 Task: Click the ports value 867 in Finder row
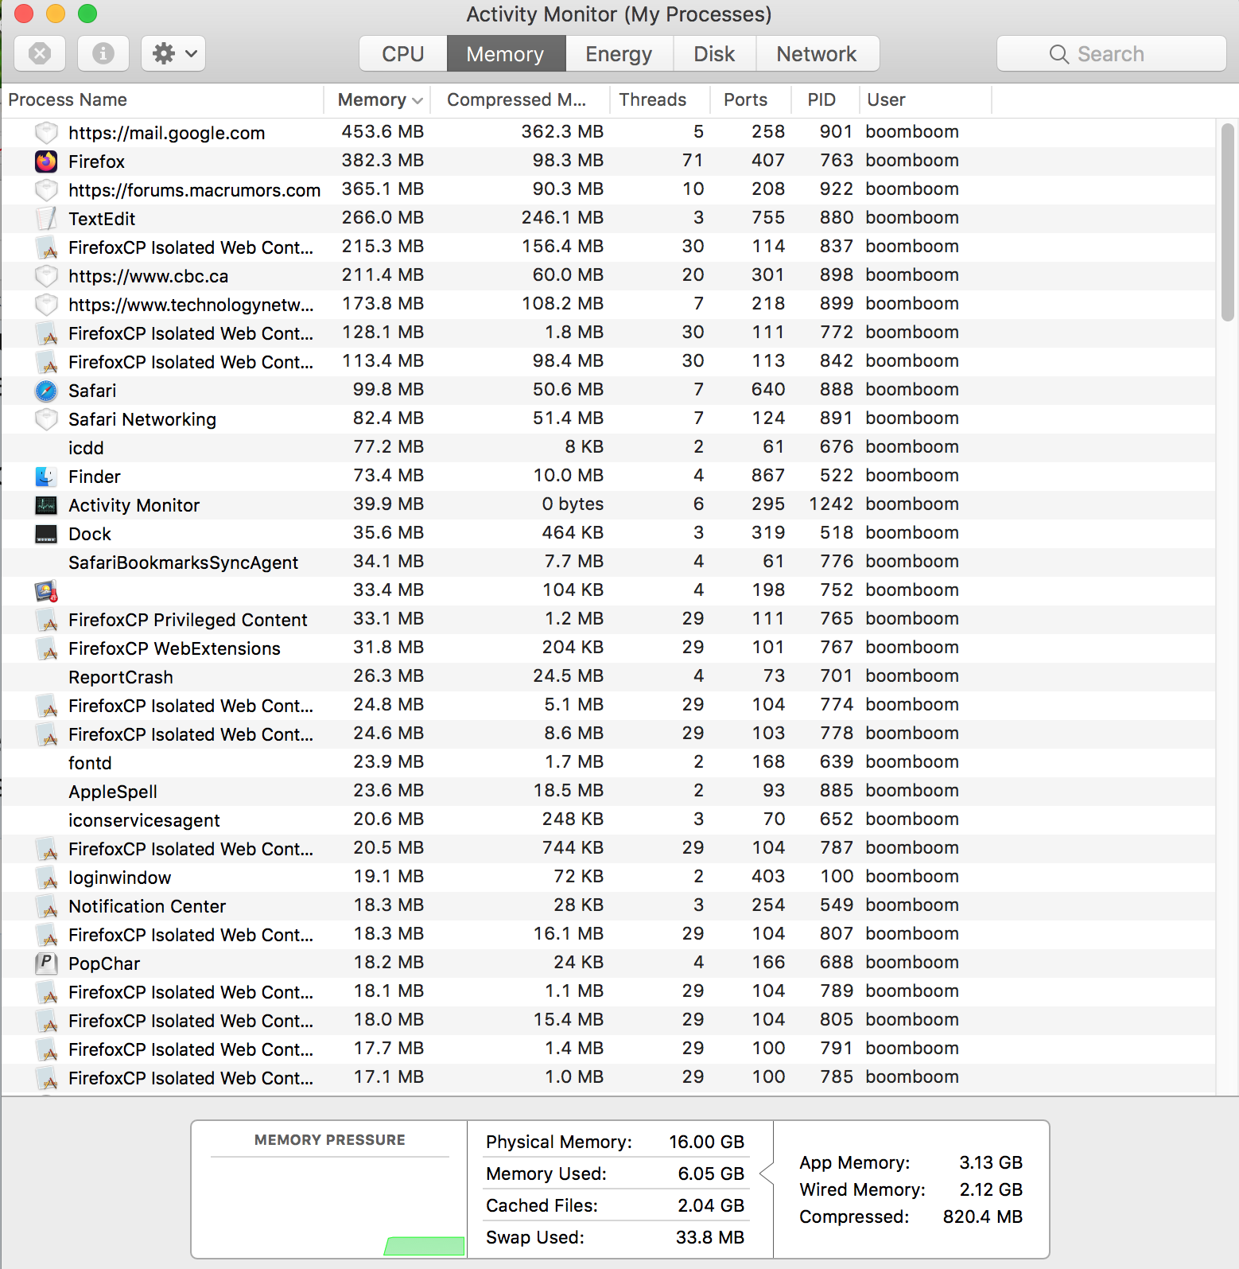[768, 475]
